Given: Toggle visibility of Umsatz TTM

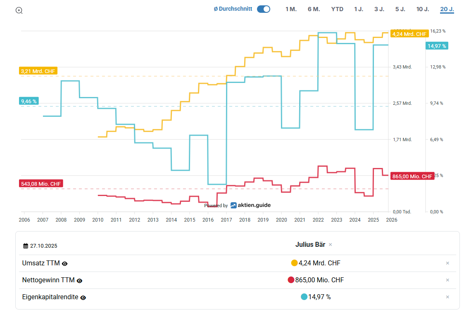Looking at the screenshot, I should click(65, 263).
